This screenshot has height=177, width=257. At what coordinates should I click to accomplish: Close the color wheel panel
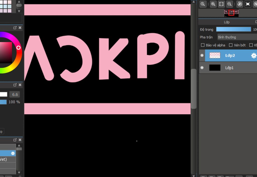pos(20,28)
